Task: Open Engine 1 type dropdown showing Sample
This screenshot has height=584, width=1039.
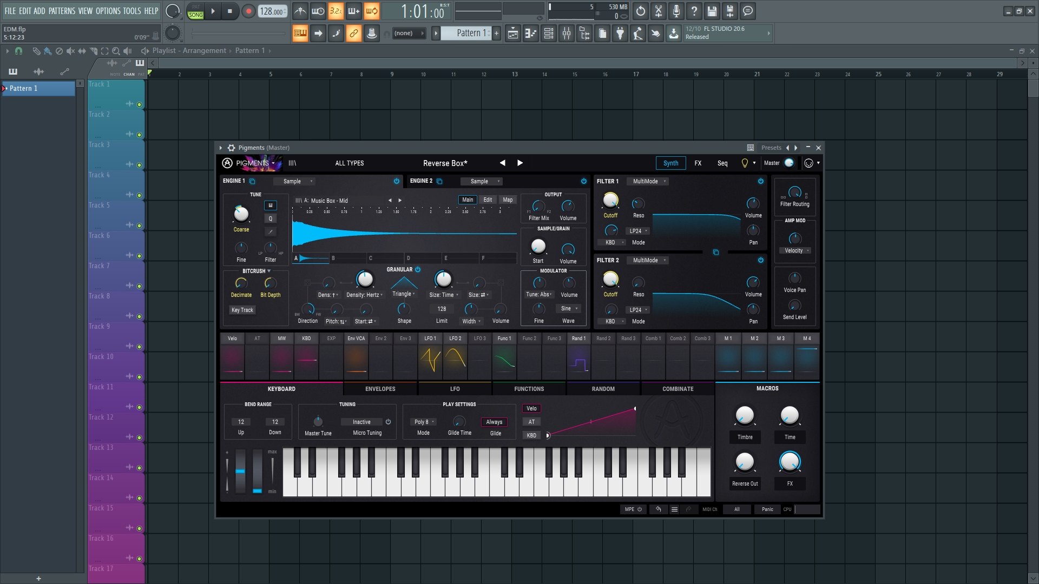Action: tap(294, 181)
